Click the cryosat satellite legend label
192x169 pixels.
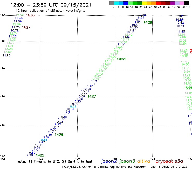point(164,161)
